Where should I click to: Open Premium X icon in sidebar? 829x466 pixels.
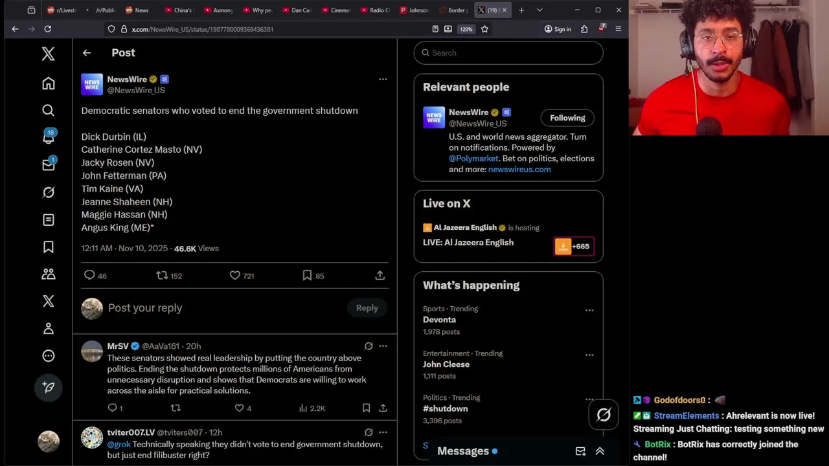(x=48, y=301)
